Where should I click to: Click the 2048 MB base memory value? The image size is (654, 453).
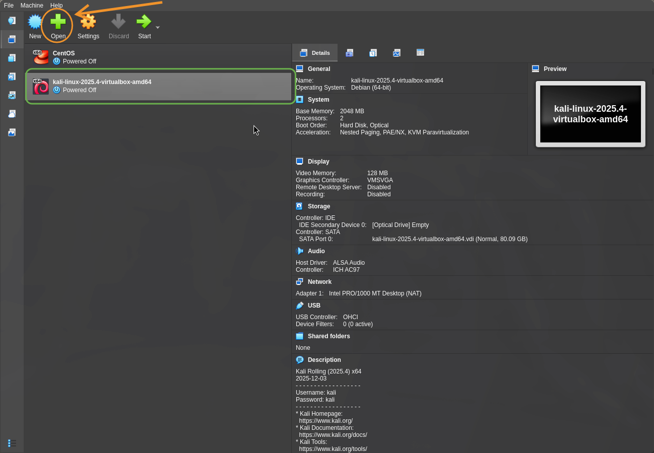coord(352,111)
